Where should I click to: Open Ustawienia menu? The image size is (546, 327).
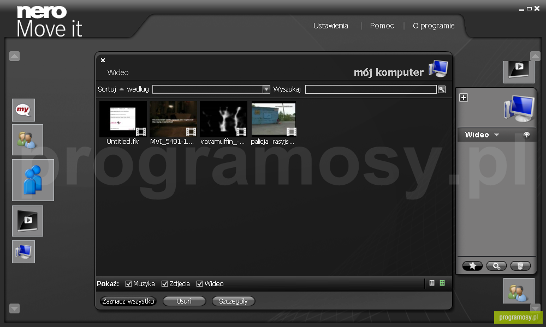pos(330,26)
